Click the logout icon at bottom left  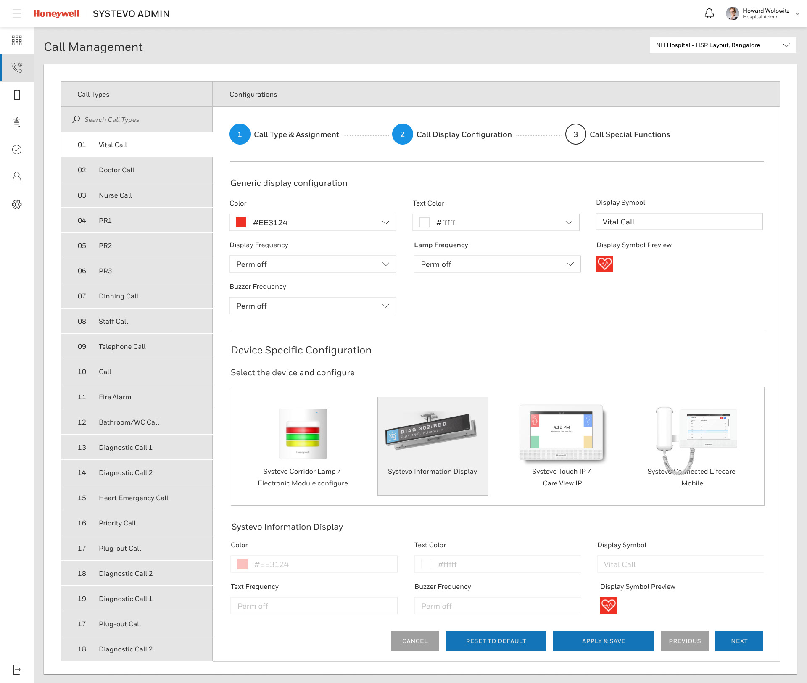(17, 669)
